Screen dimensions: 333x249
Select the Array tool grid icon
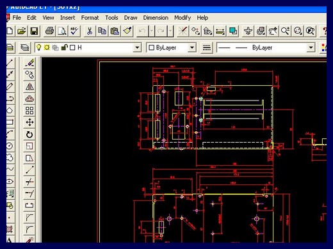pyautogui.click(x=29, y=111)
